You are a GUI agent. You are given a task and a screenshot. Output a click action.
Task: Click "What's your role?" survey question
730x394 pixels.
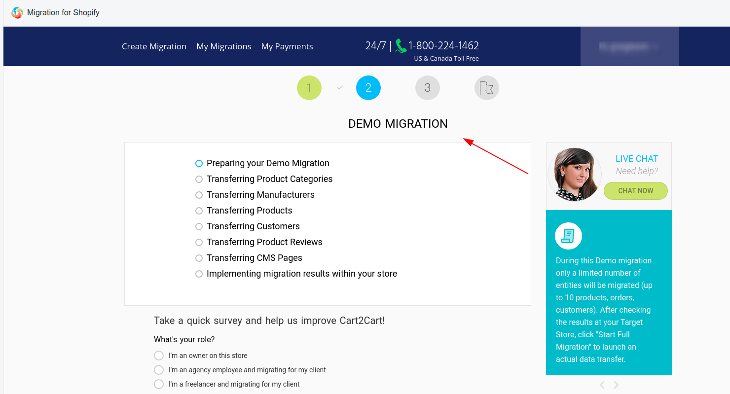(184, 339)
